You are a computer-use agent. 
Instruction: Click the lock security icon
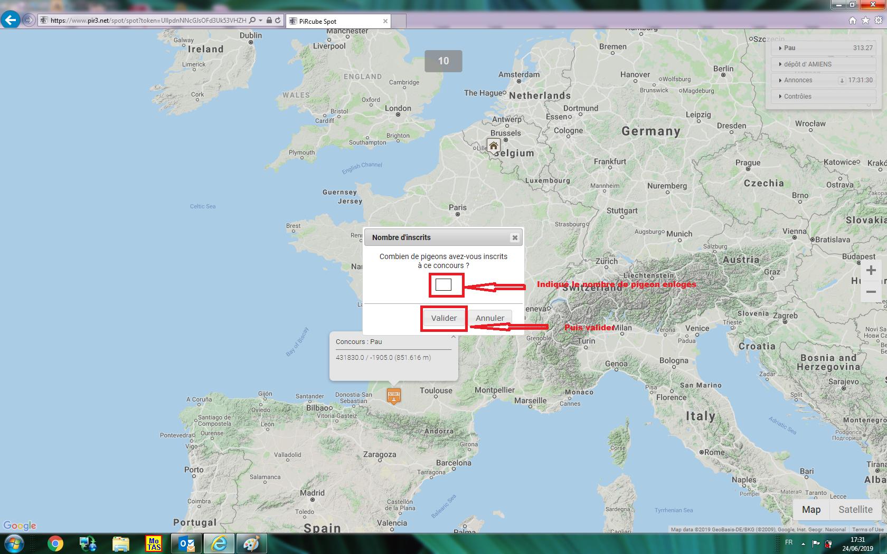pyautogui.click(x=269, y=21)
